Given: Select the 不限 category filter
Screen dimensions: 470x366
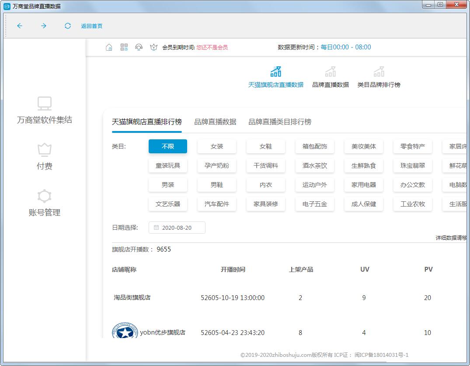Looking at the screenshot, I should pyautogui.click(x=168, y=146).
